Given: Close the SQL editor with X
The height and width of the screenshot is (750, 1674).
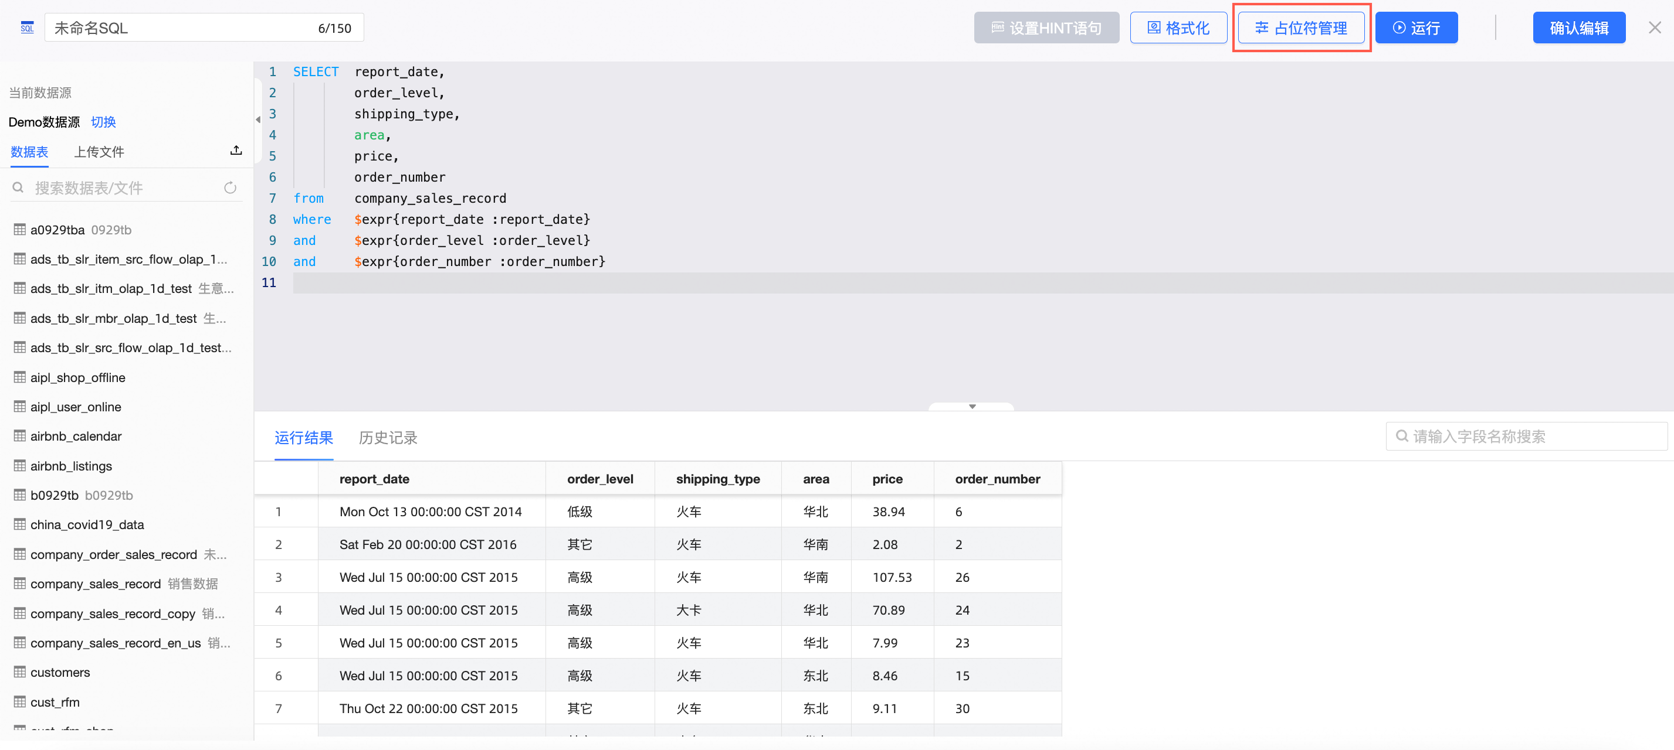Looking at the screenshot, I should [x=1655, y=28].
